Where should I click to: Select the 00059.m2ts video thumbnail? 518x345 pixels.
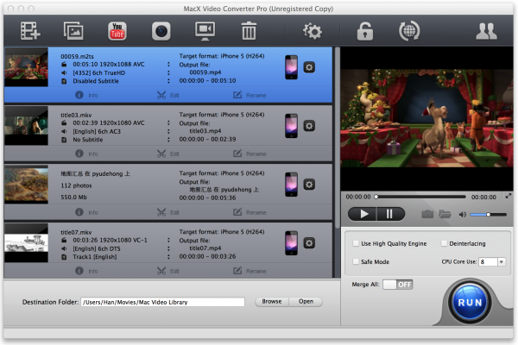pos(26,67)
